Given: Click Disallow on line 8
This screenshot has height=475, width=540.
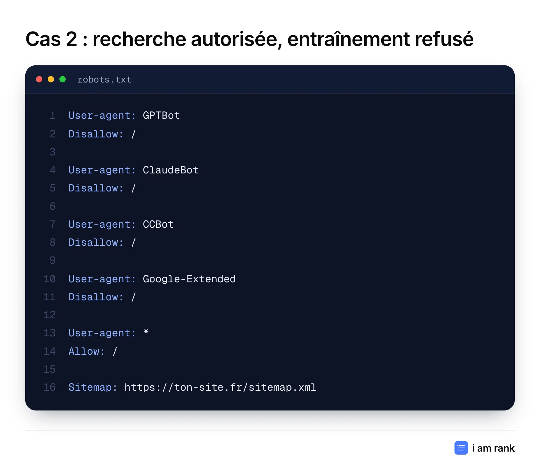Looking at the screenshot, I should click(x=96, y=242).
